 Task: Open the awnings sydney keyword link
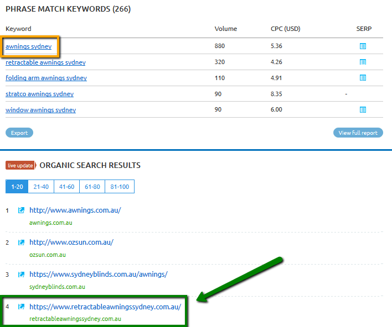28,46
